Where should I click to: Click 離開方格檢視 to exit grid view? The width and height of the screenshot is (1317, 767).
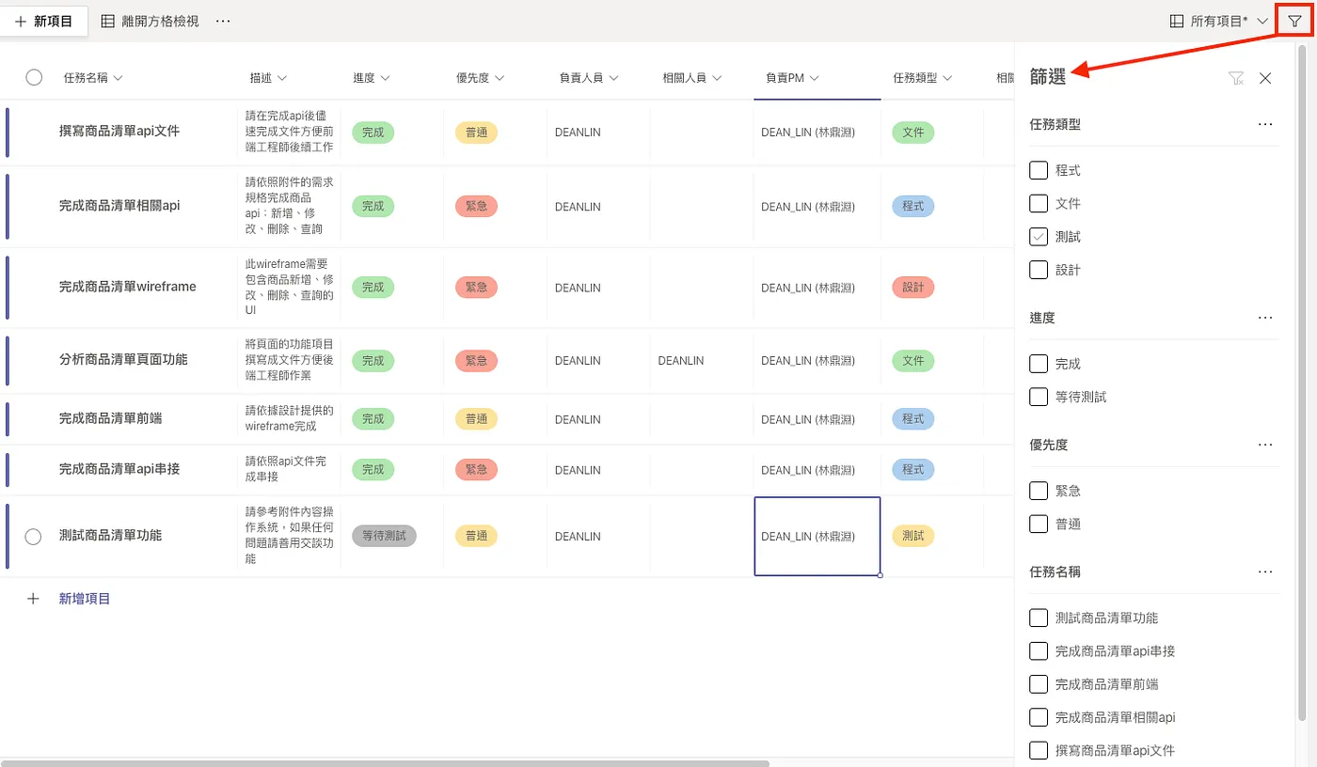pos(150,21)
